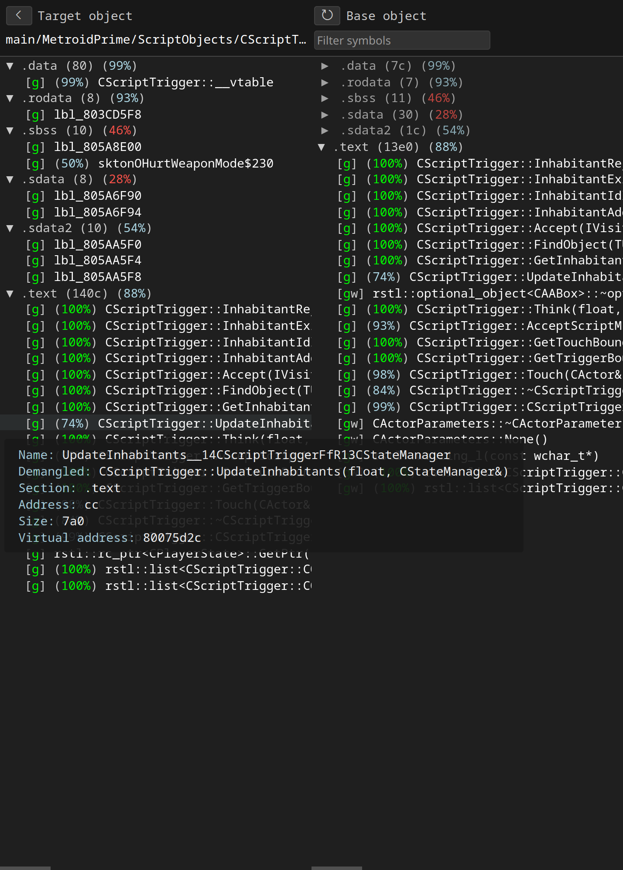Image resolution: width=623 pixels, height=870 pixels.
Task: Click the reload Base object icon
Action: click(327, 16)
